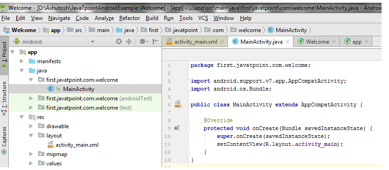This screenshot has width=389, height=170.
Task: Toggle the Captures tool window
Action: click(4, 140)
